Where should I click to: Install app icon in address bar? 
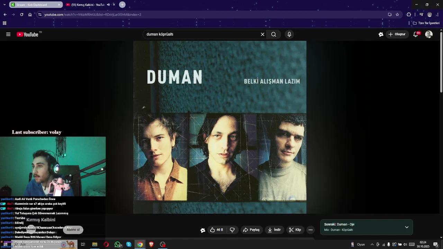(390, 15)
